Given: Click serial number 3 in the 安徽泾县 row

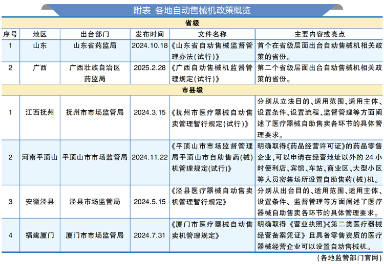Looking at the screenshot, I should 10,202.
